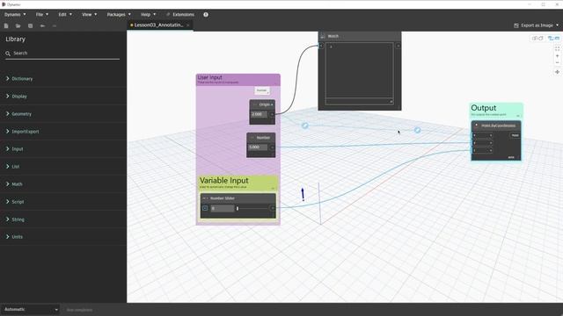
Task: Click the User Input group title
Action: [209, 77]
